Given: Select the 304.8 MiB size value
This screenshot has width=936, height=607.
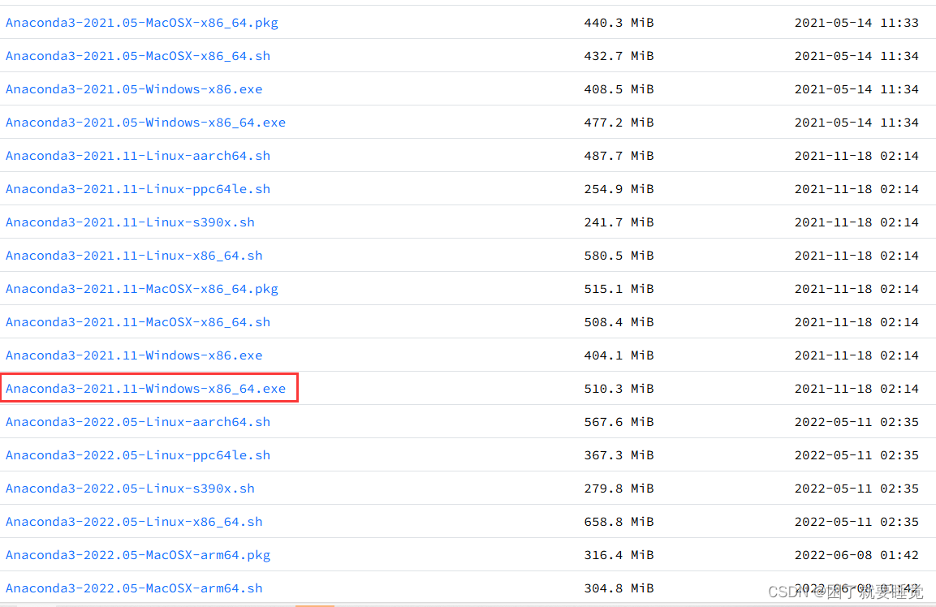Looking at the screenshot, I should pyautogui.click(x=619, y=588).
